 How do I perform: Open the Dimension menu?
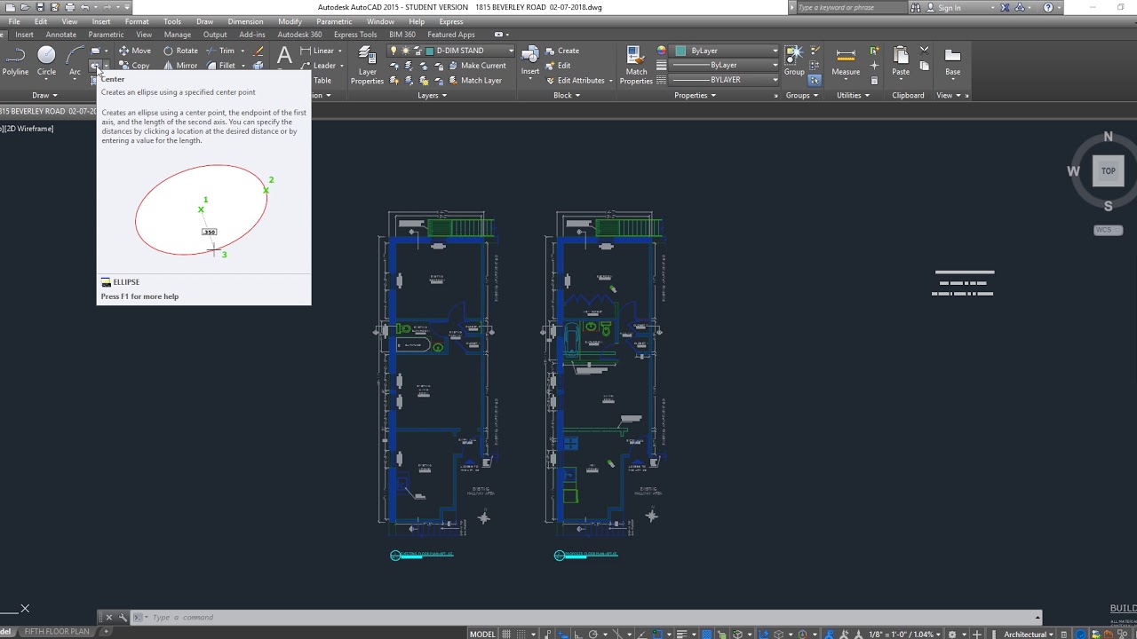tap(245, 21)
